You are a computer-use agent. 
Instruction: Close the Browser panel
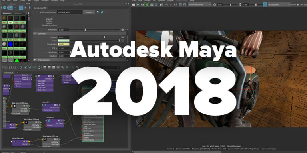pyautogui.click(x=29, y=4)
